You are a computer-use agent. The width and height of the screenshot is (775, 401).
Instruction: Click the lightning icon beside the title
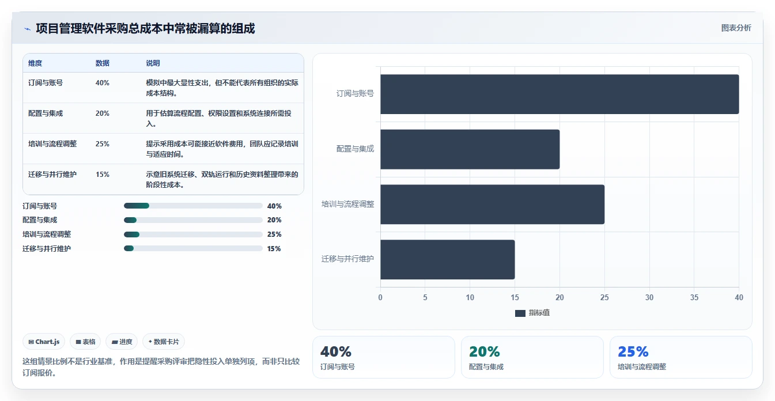28,29
